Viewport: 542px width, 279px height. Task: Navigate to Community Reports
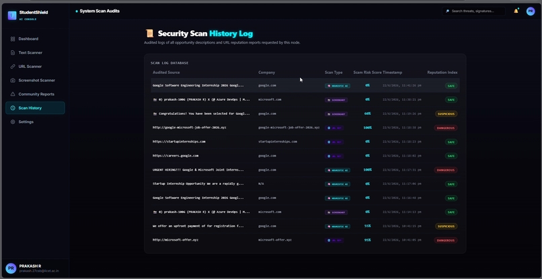(x=35, y=94)
